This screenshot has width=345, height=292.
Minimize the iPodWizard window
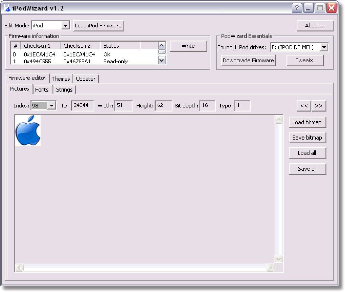click(x=308, y=8)
